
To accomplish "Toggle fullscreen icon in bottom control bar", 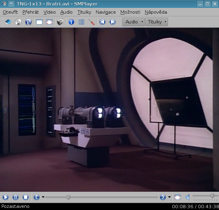I will click(178, 197).
